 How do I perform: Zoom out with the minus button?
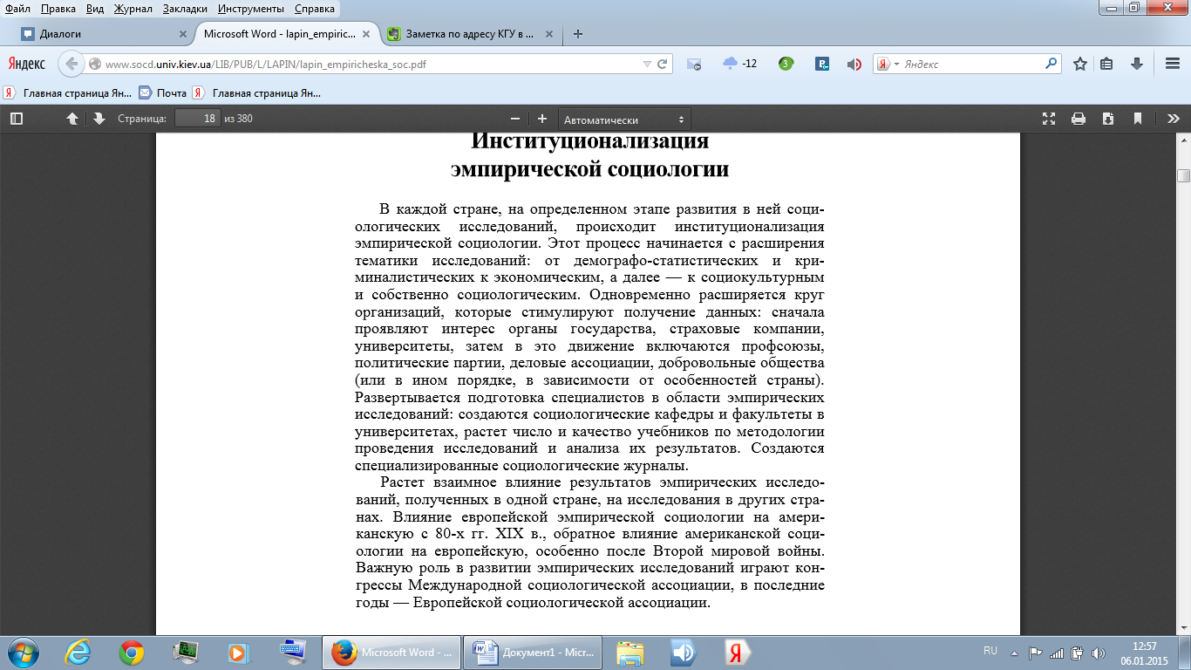[x=515, y=119]
